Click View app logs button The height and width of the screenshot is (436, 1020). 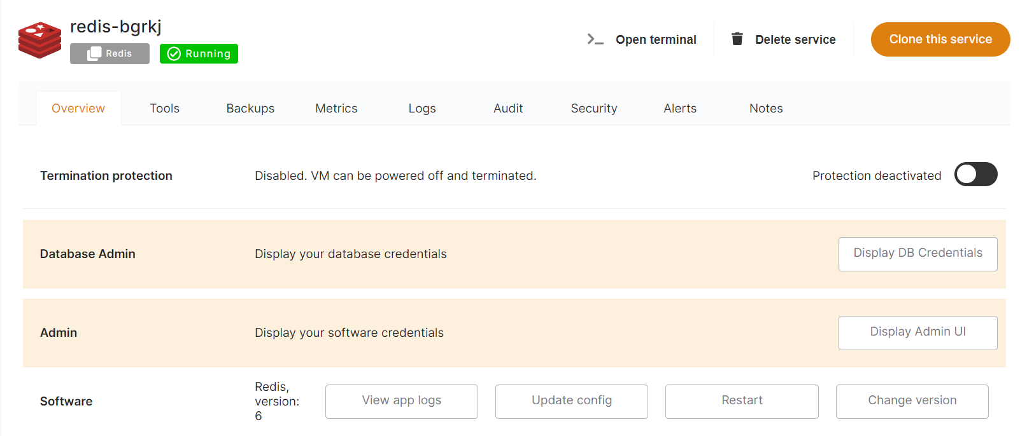click(x=401, y=401)
